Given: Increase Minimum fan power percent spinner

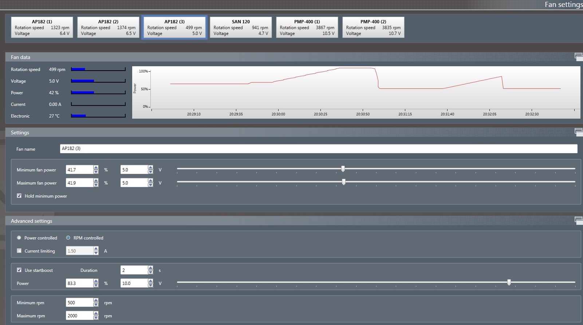Looking at the screenshot, I should (96, 167).
